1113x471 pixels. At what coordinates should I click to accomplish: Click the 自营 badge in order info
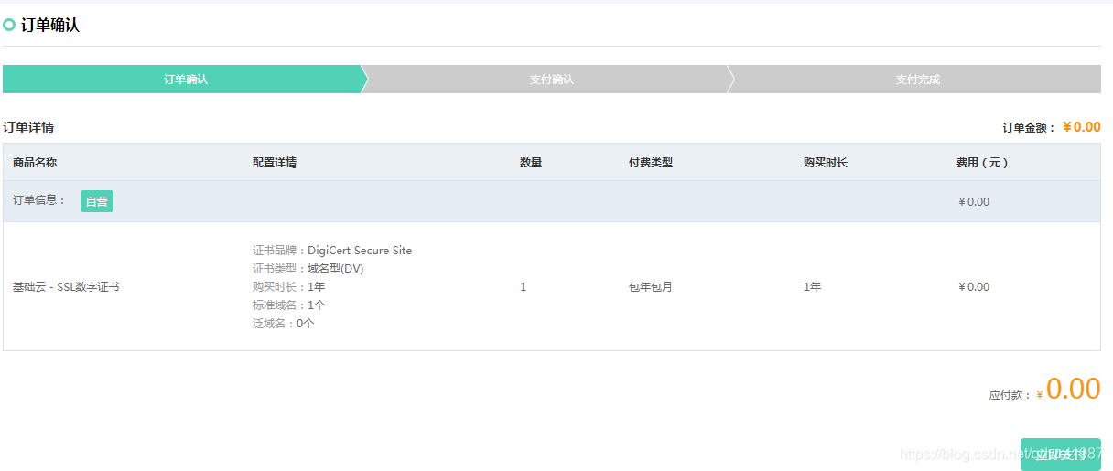(97, 201)
